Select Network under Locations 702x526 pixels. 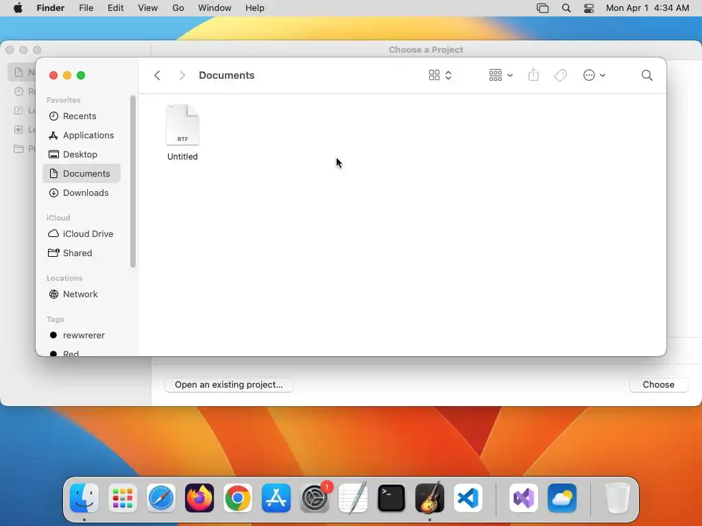(x=82, y=295)
